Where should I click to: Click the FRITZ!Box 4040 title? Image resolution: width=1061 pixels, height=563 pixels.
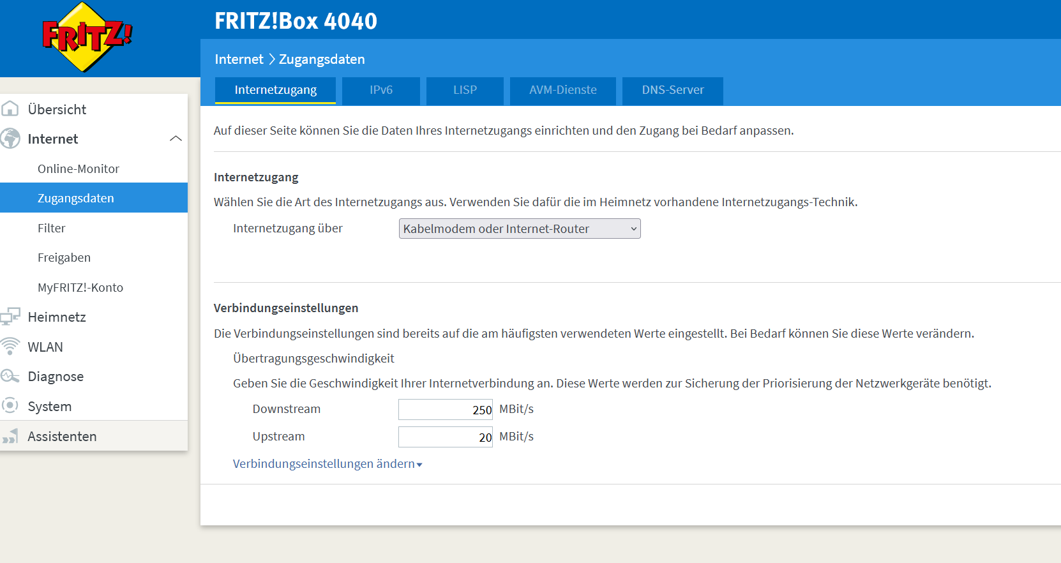tap(296, 21)
